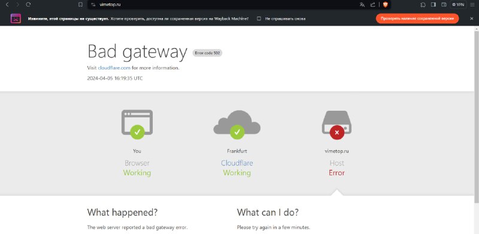
Task: Click the "Frankfurt" location label
Action: point(237,151)
